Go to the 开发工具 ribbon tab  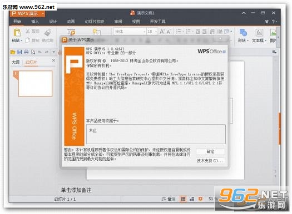[x=157, y=22]
